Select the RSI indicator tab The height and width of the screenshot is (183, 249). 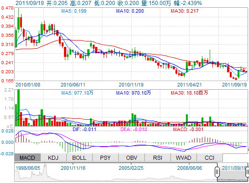tap(158, 158)
